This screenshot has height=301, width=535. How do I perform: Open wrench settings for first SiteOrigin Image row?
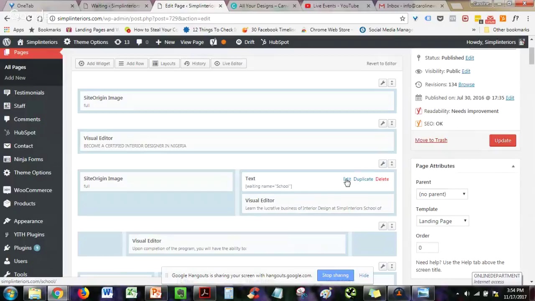click(x=382, y=83)
